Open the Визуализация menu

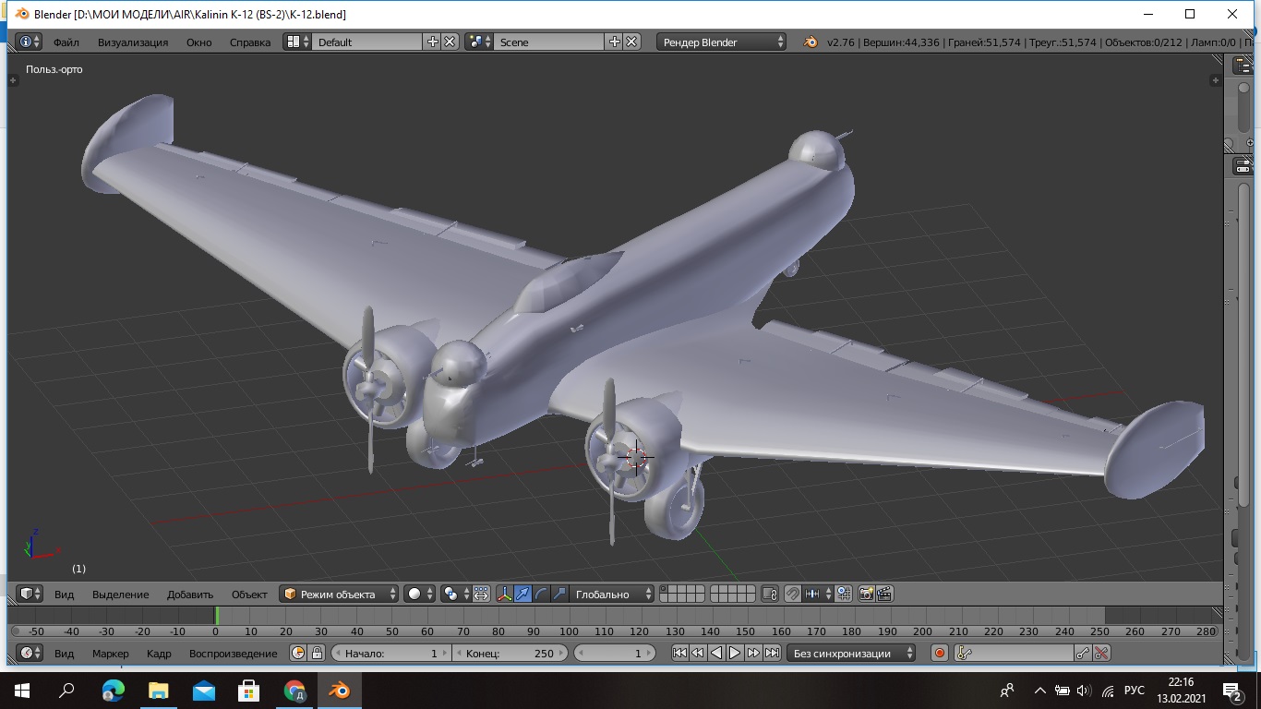coord(133,42)
